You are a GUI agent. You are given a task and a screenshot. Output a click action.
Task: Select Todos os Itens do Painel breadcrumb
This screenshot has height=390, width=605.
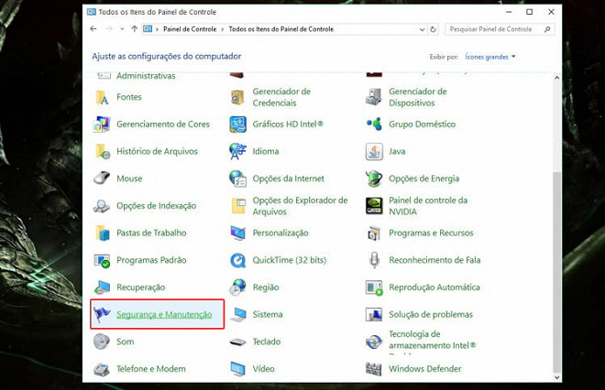click(280, 29)
